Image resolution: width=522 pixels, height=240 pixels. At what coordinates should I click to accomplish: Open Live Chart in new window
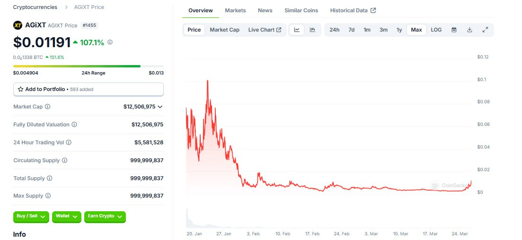point(265,30)
